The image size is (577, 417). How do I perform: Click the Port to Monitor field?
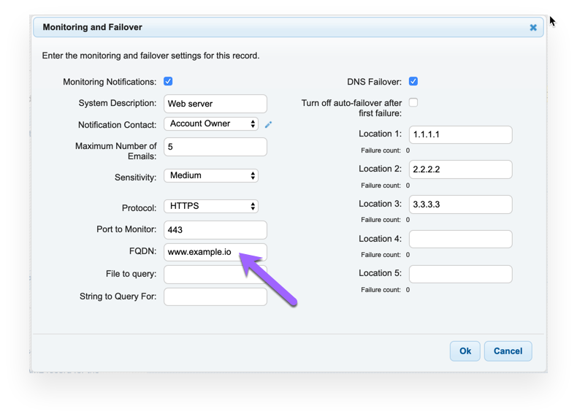coord(215,230)
